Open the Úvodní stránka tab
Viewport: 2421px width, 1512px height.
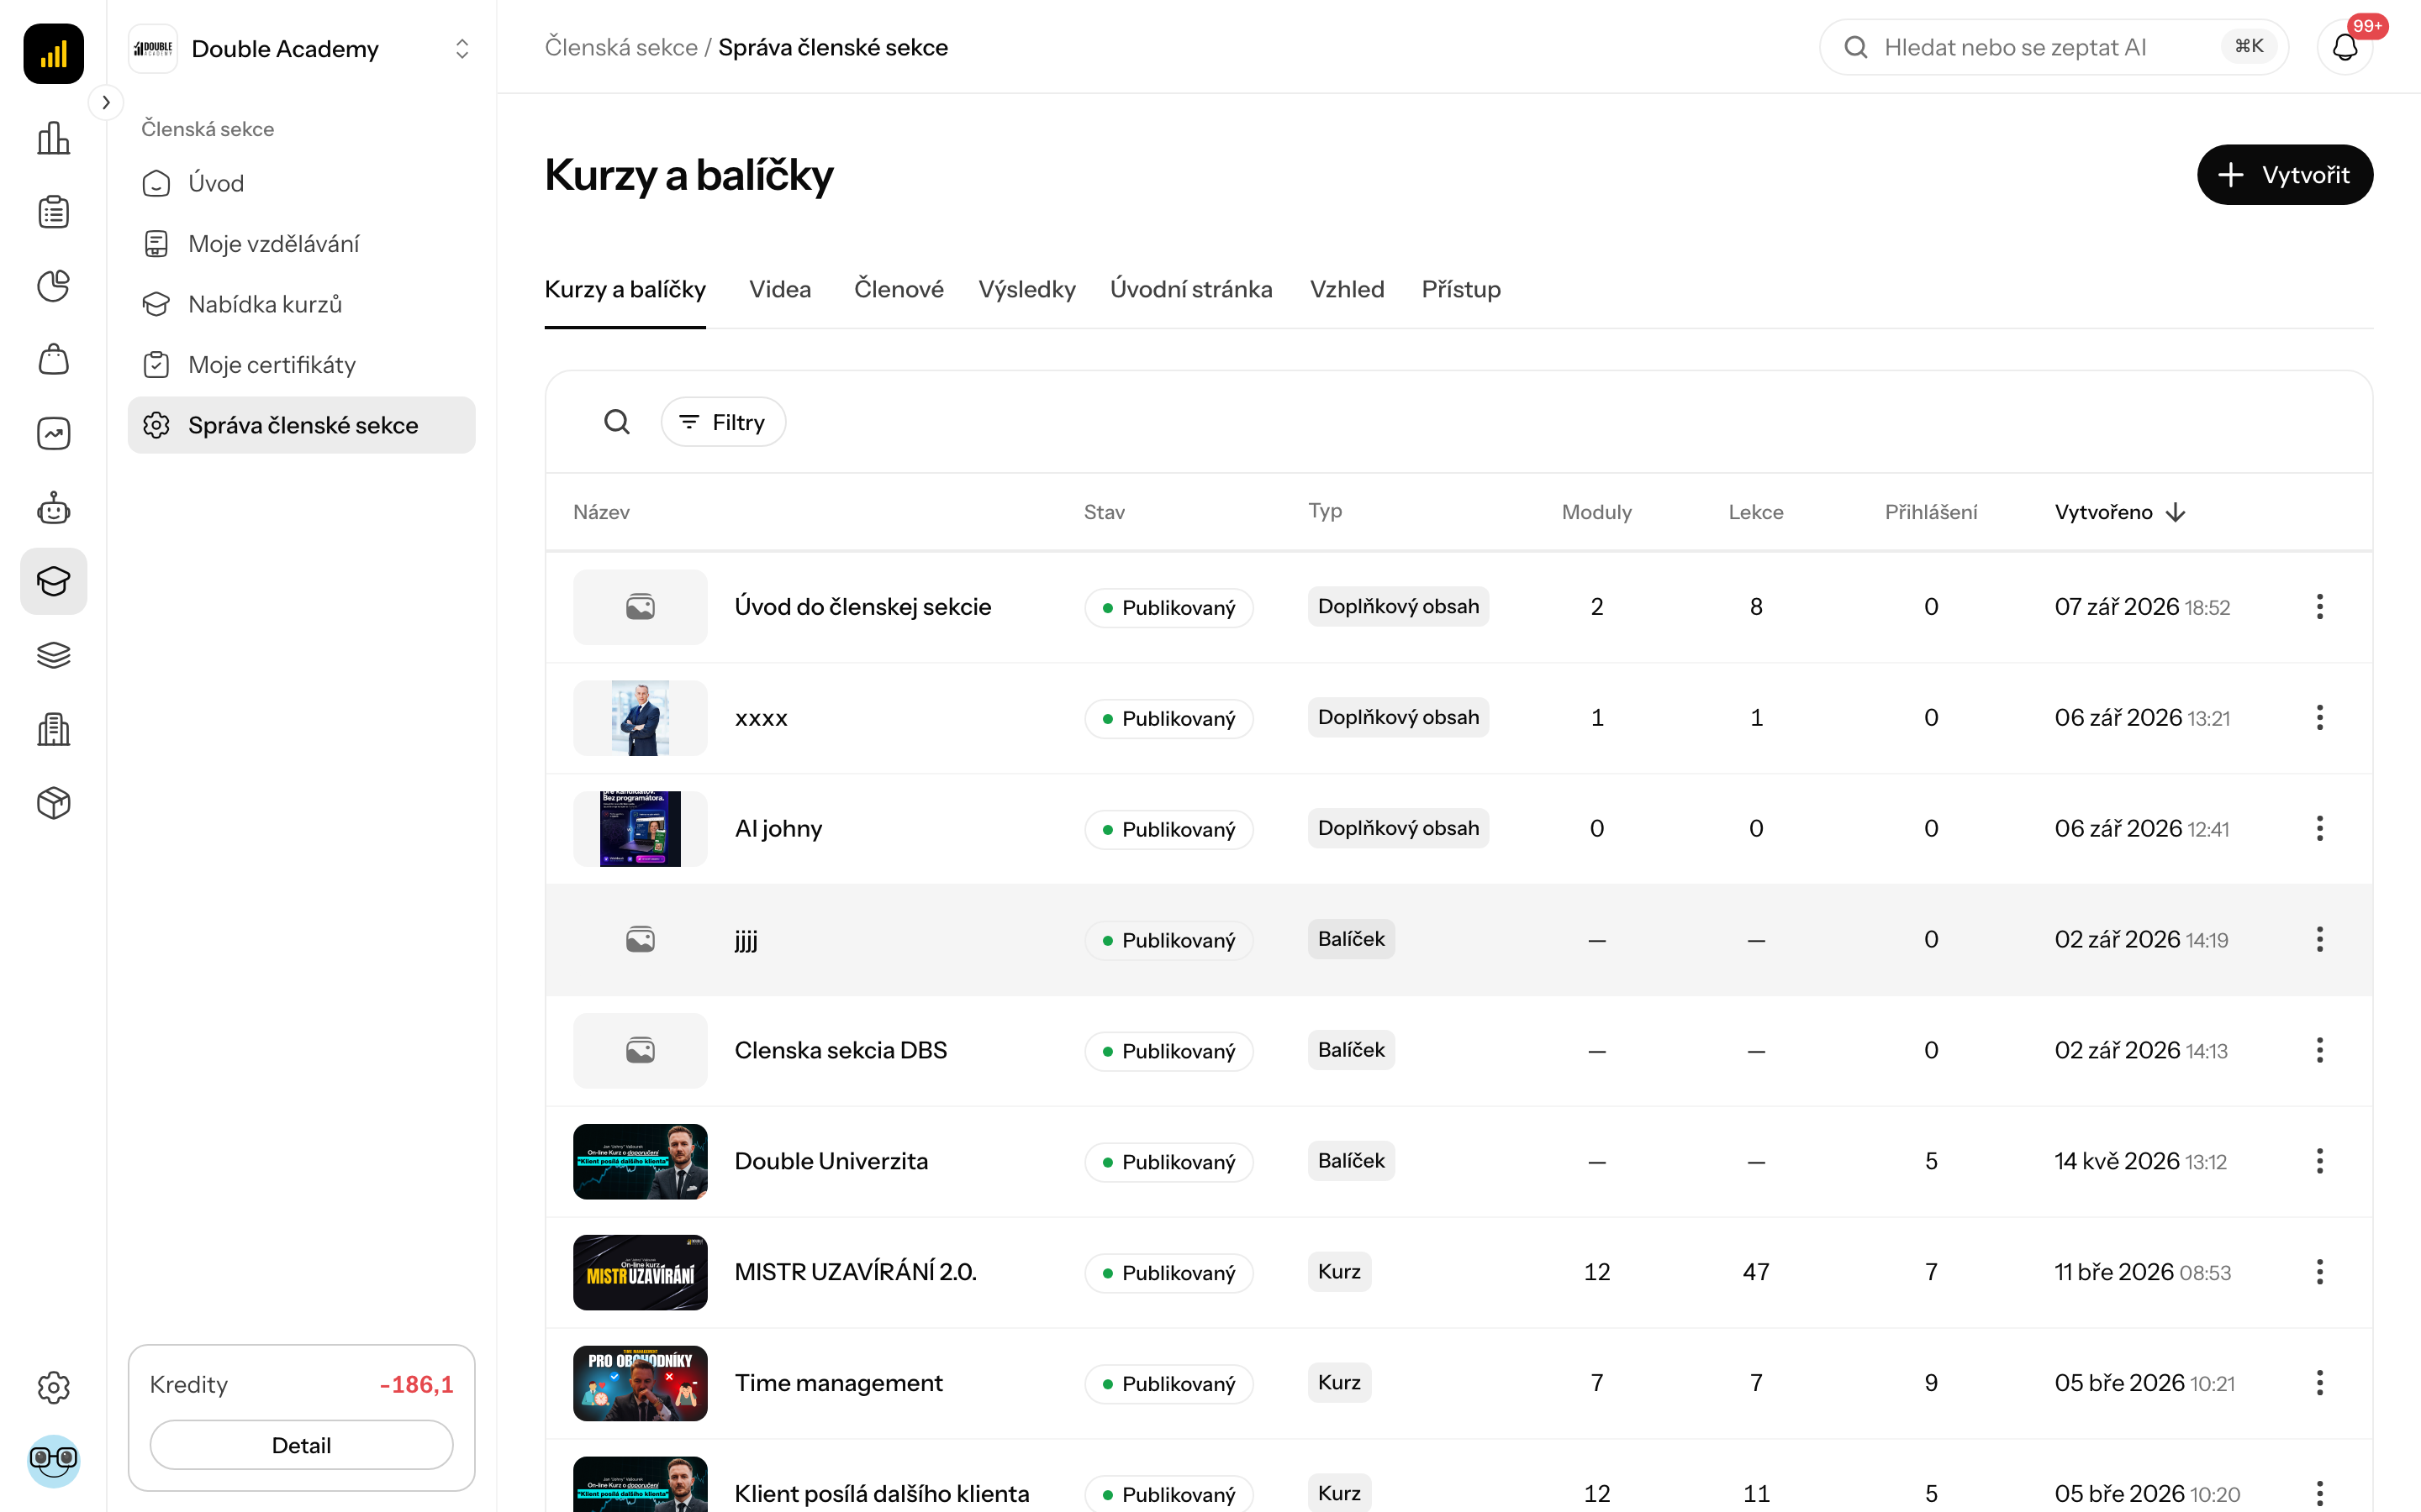(1190, 289)
